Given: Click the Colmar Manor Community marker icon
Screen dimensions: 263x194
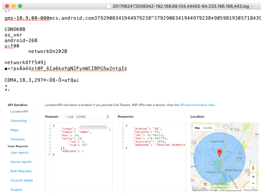Looking at the screenshot, I should [x=205, y=184].
